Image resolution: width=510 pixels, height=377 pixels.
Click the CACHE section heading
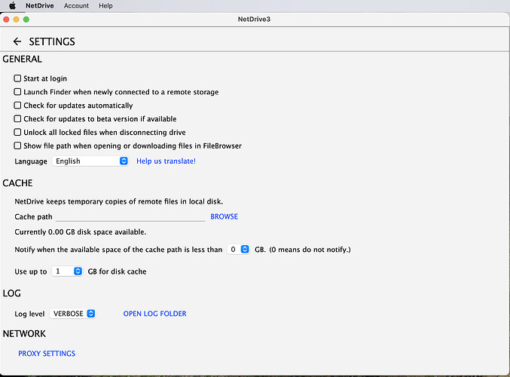click(17, 183)
